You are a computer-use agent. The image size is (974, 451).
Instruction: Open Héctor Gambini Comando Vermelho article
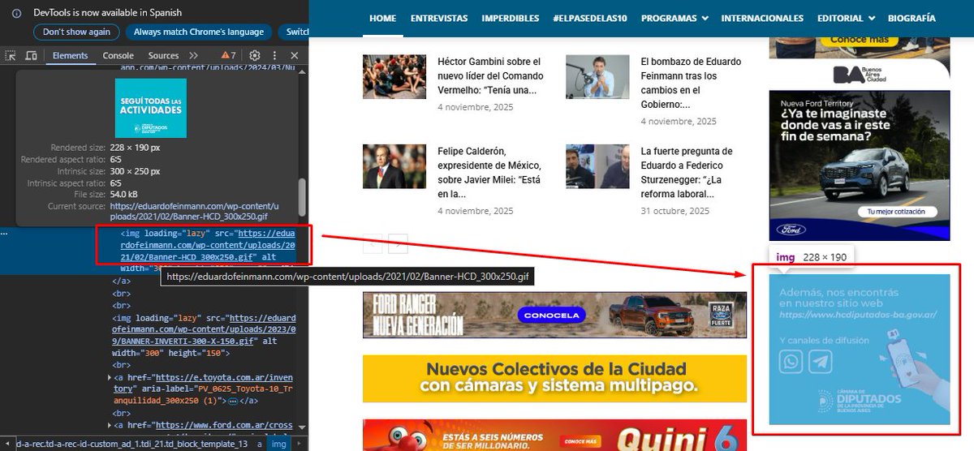point(490,75)
